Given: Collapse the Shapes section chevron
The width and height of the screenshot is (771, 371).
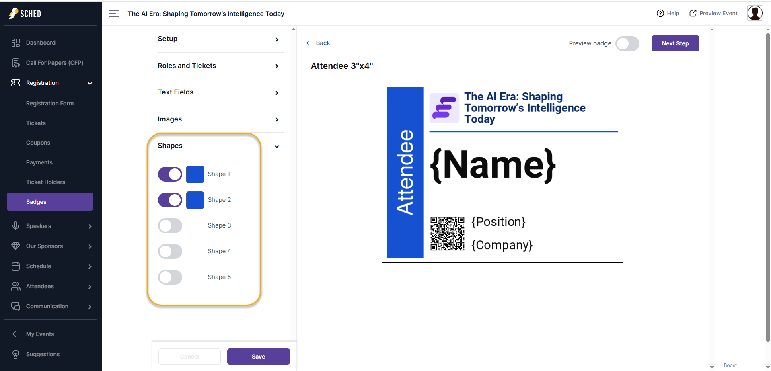Looking at the screenshot, I should point(277,146).
